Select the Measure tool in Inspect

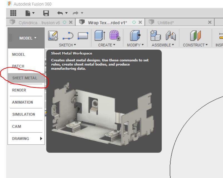coord(221,35)
